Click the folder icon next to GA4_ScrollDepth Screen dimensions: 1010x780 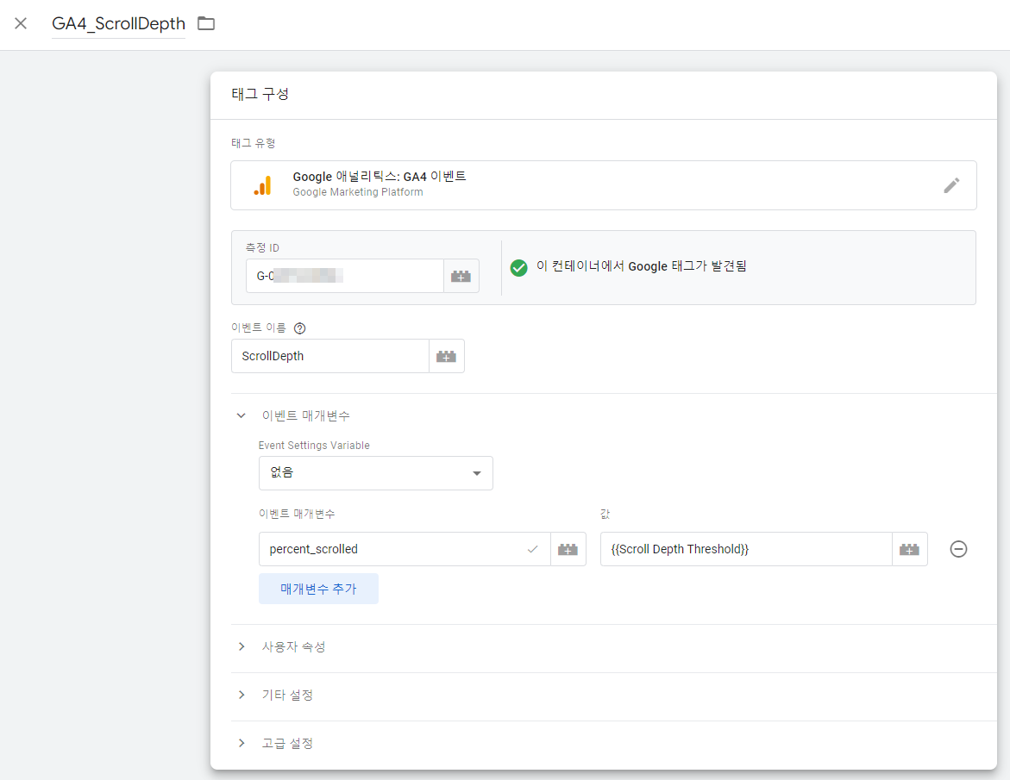[x=206, y=24]
